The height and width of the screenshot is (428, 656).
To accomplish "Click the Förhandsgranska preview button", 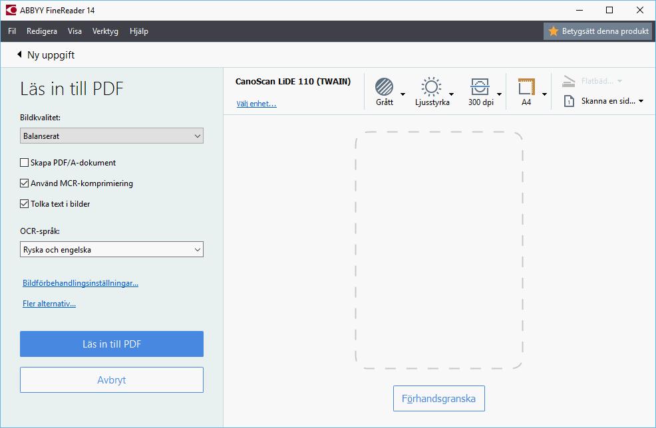I will pyautogui.click(x=439, y=399).
